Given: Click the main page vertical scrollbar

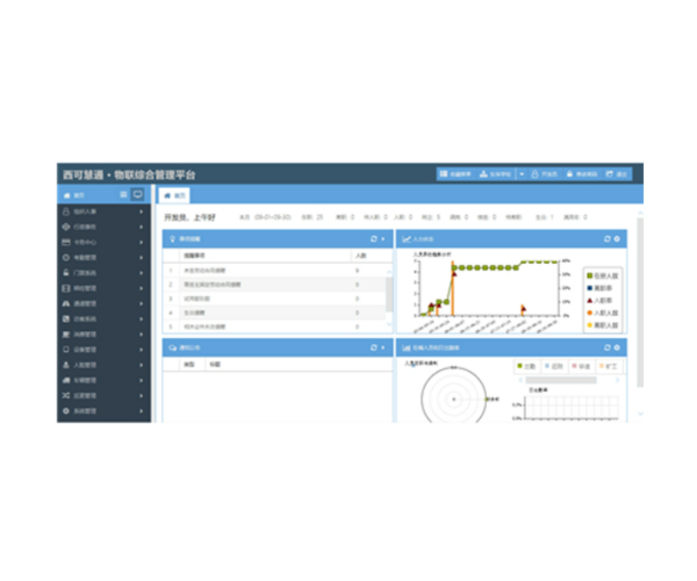Looking at the screenshot, I should 640,302.
